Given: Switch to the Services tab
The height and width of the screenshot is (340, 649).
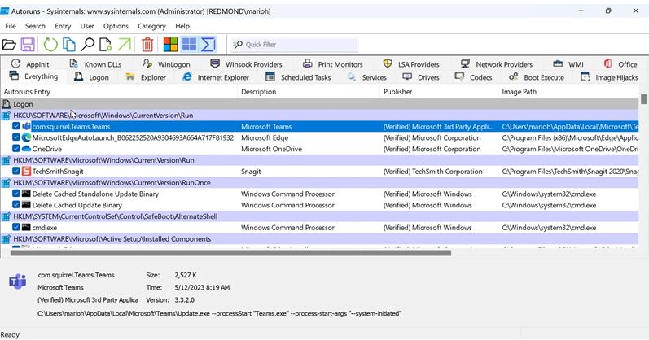Looking at the screenshot, I should pos(366,77).
